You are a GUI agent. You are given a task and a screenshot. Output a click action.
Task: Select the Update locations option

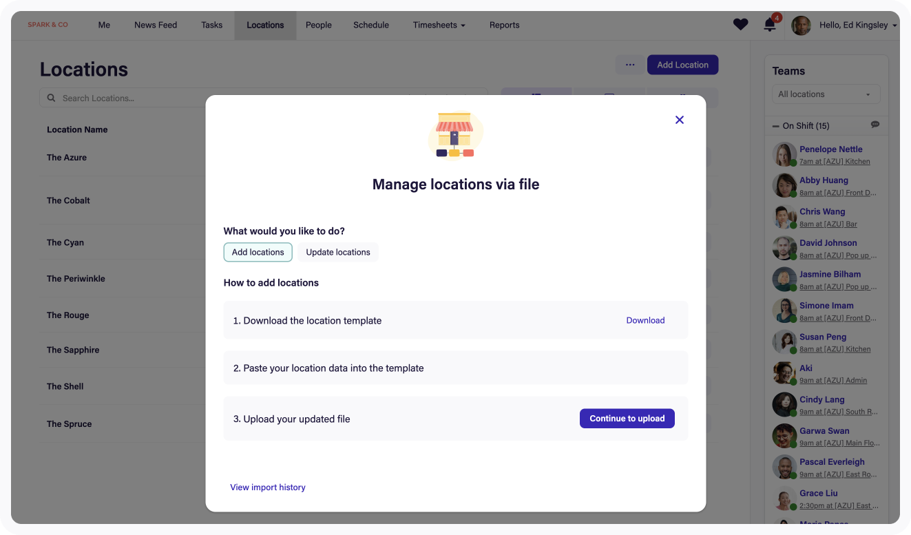coord(337,252)
